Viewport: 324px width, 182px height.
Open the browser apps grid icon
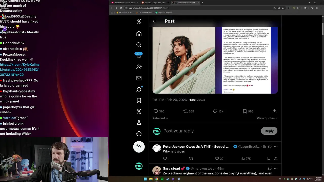coord(112,12)
